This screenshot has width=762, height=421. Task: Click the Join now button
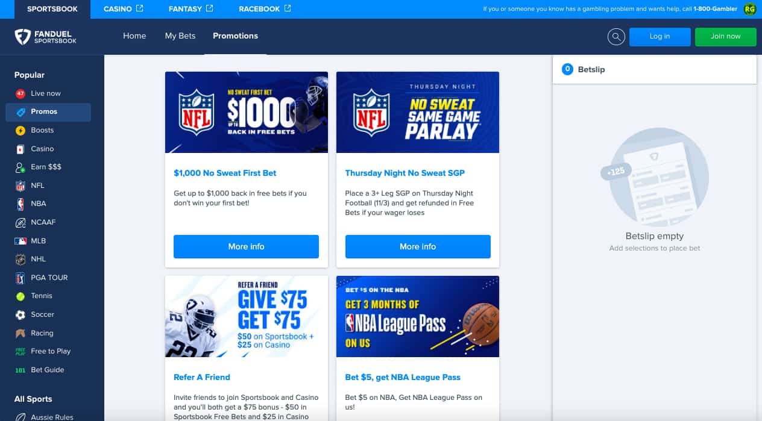(726, 37)
